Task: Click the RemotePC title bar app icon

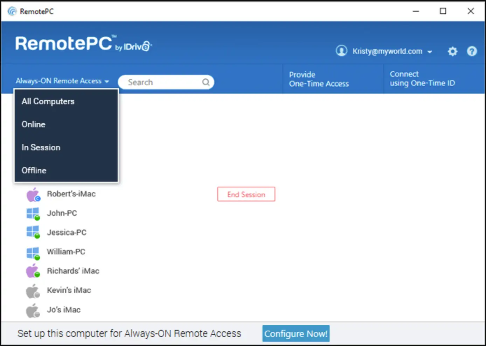Action: [x=12, y=11]
